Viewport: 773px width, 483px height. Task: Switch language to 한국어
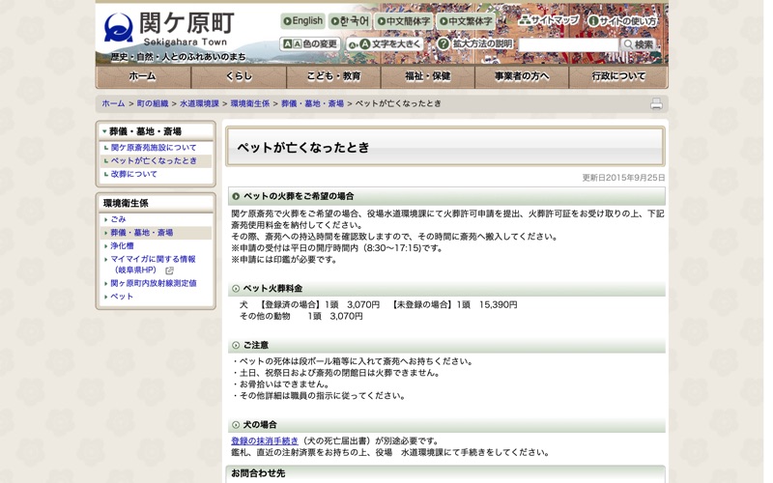[x=350, y=21]
